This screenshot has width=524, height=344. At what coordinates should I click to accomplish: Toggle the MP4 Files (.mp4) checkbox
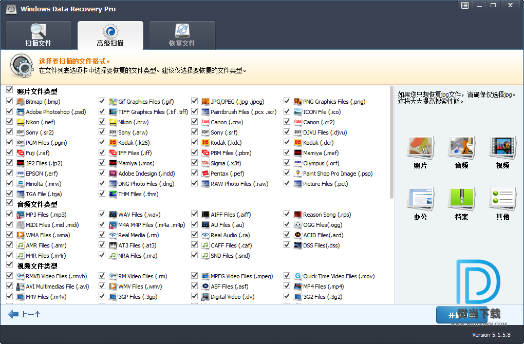pyautogui.click(x=287, y=285)
